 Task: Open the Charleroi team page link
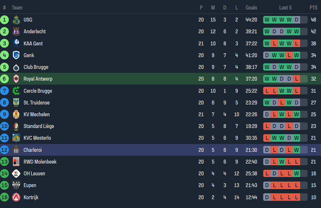pyautogui.click(x=33, y=150)
